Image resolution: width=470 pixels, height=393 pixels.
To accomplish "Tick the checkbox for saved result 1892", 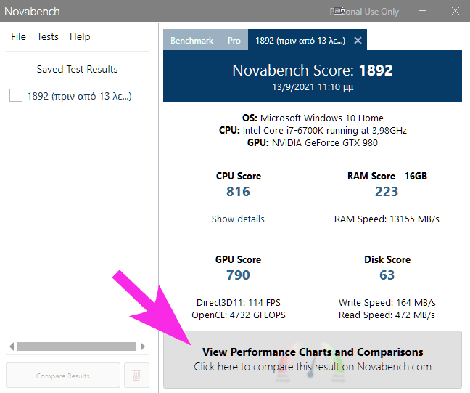I will [16, 95].
